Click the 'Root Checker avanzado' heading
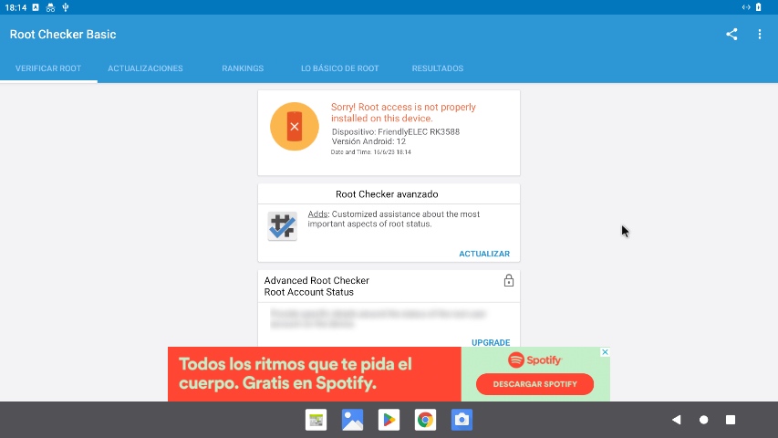The width and height of the screenshot is (778, 438). pos(387,194)
